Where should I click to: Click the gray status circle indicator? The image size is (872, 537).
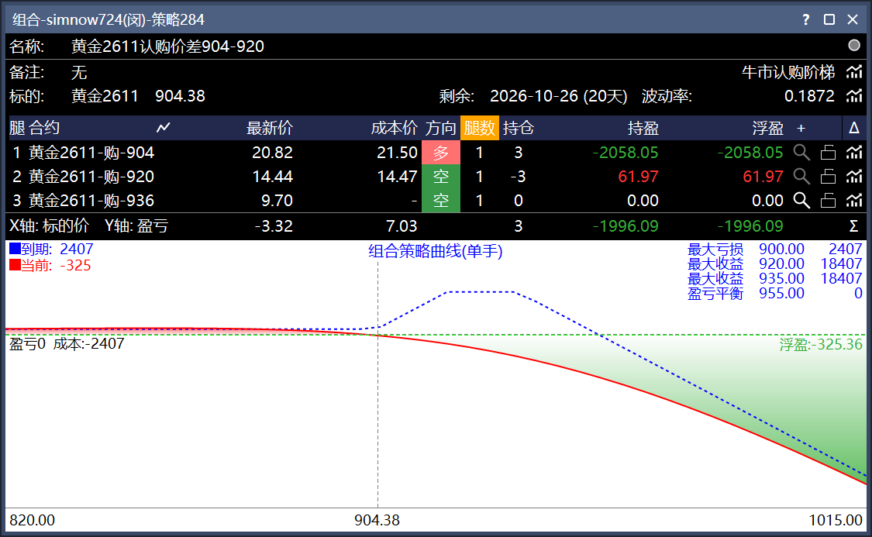click(854, 46)
